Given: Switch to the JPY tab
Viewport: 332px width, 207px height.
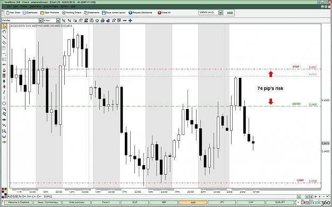Looking at the screenshot, I should 222,203.
